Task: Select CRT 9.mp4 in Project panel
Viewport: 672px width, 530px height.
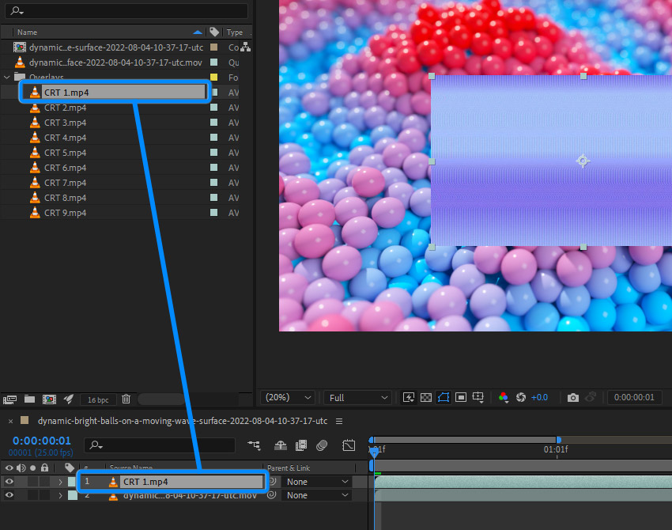Action: [x=65, y=213]
